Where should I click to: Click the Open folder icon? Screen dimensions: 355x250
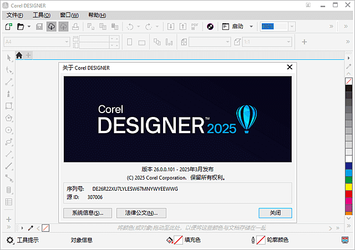pyautogui.click(x=21, y=27)
